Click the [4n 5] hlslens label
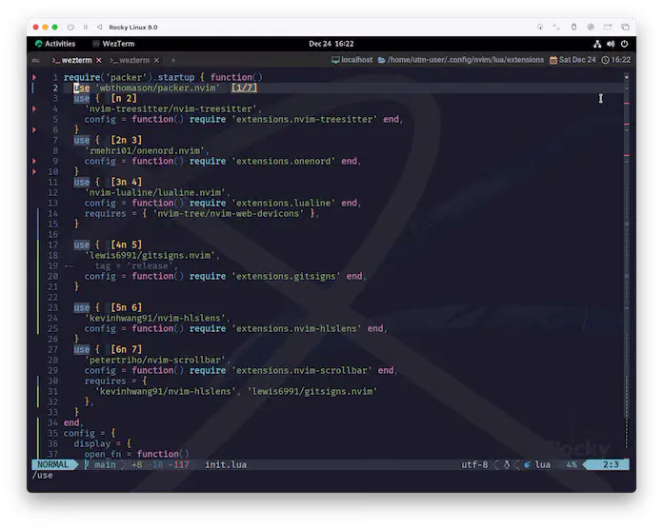This screenshot has width=663, height=528. [x=127, y=245]
